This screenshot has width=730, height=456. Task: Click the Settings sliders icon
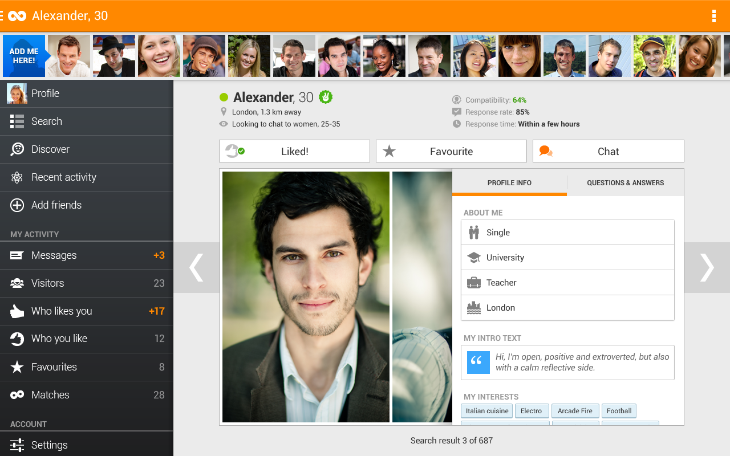click(17, 445)
